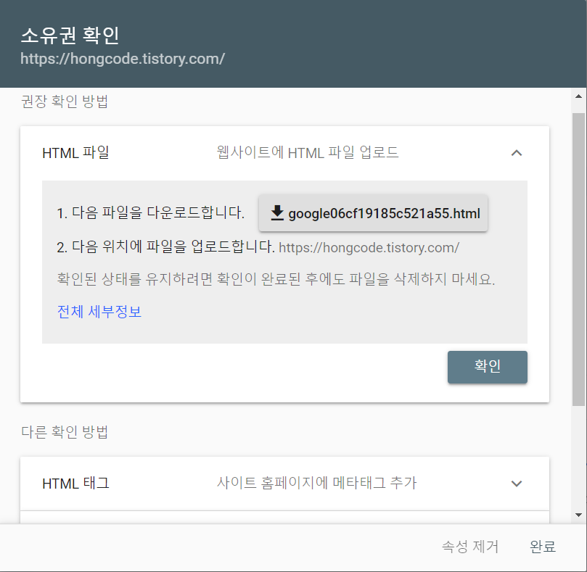
Task: Click the 파일을 삭제하지 마세요 notice text
Action: click(276, 279)
